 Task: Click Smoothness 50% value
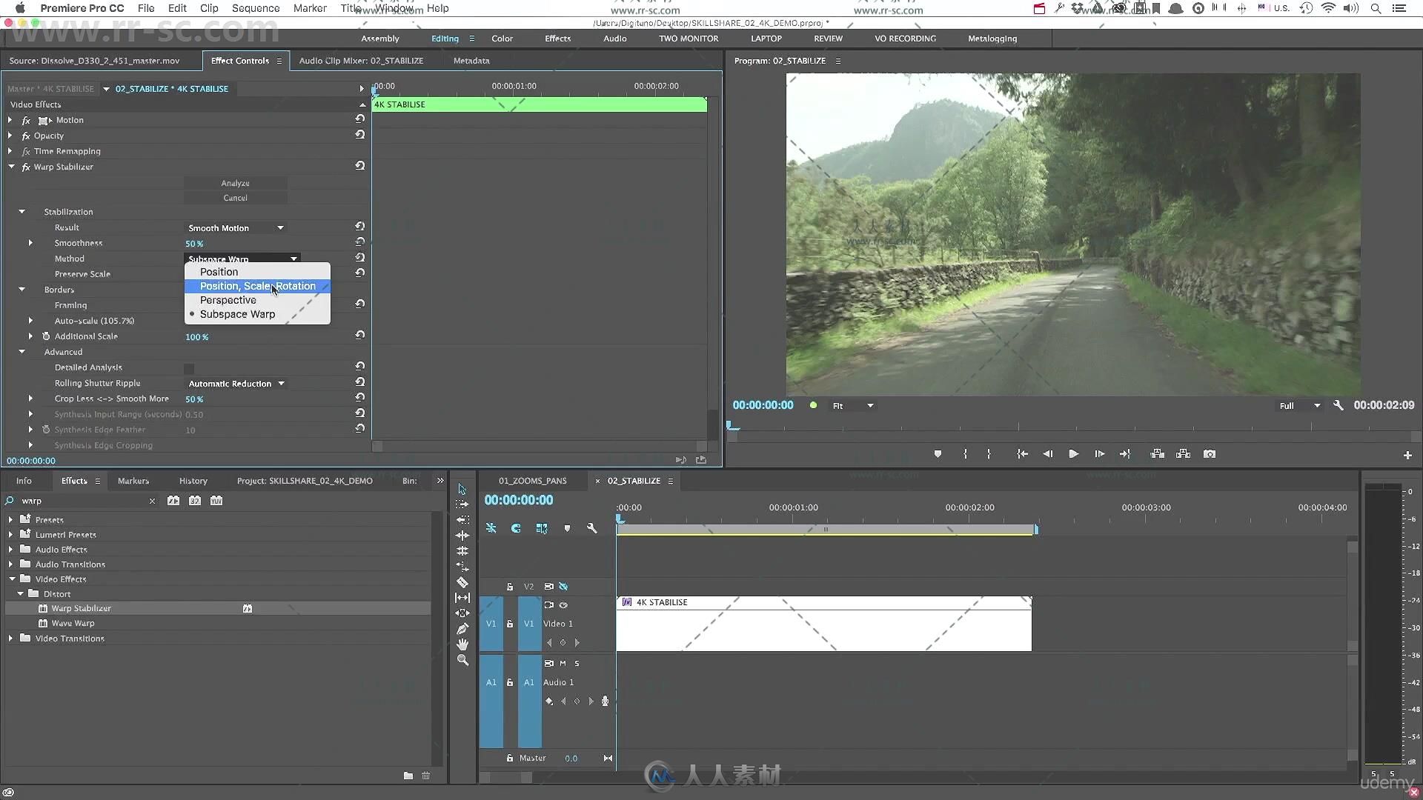click(x=194, y=244)
